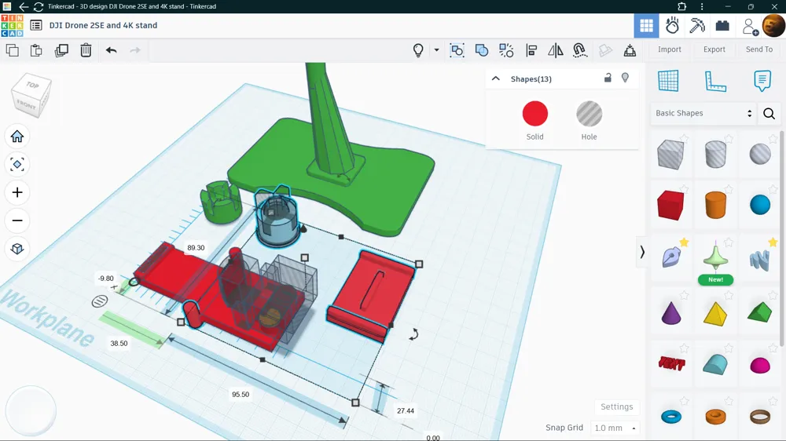Open the Bricks mode icon
The image size is (786, 441).
pos(722,26)
